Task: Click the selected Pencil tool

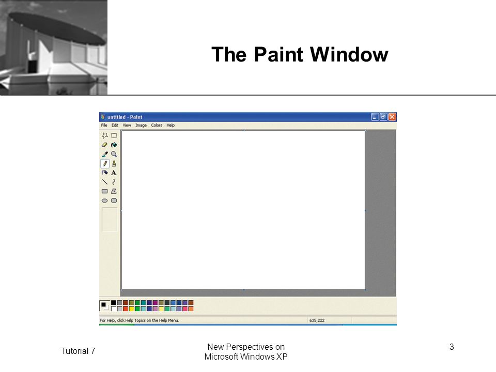Action: (105, 164)
